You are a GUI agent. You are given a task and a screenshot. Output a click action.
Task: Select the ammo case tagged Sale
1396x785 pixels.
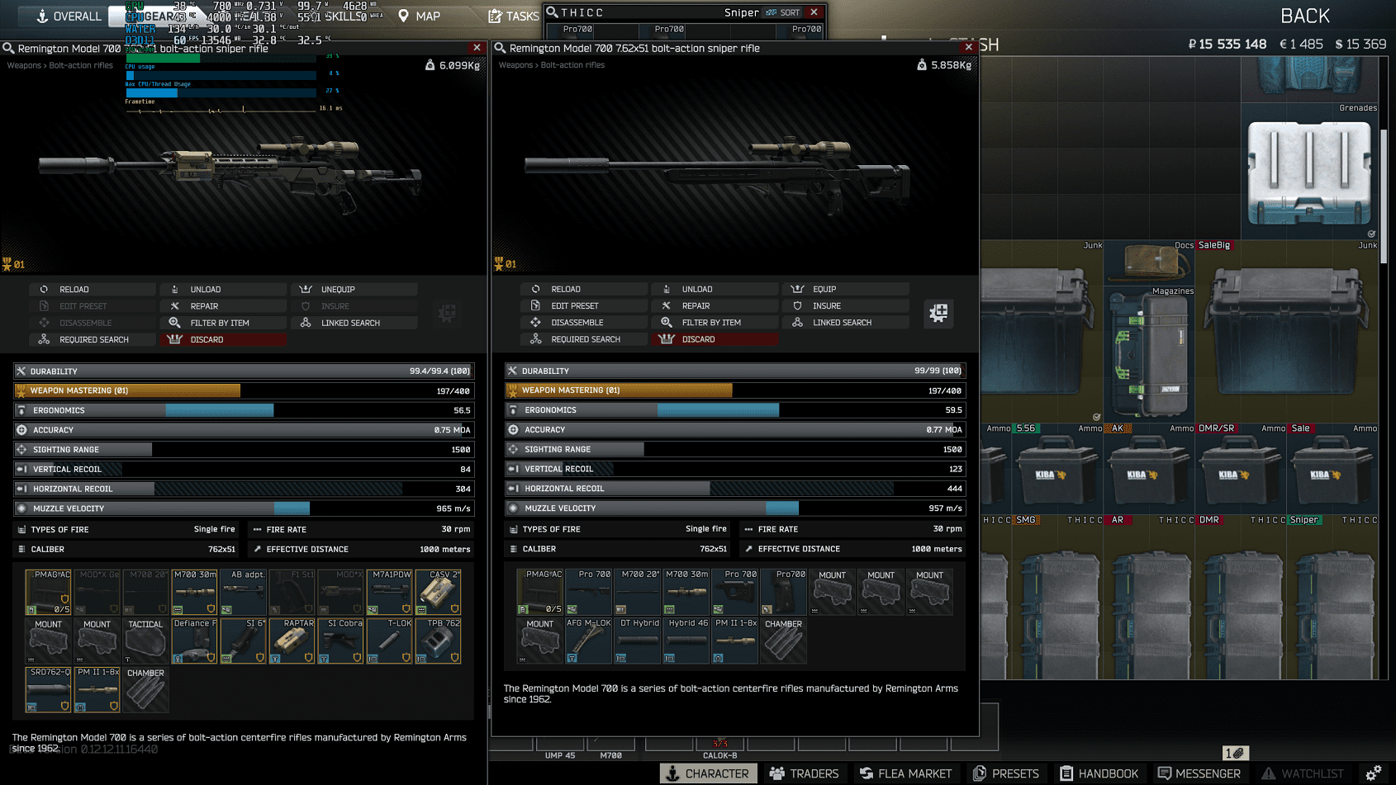click(1333, 469)
